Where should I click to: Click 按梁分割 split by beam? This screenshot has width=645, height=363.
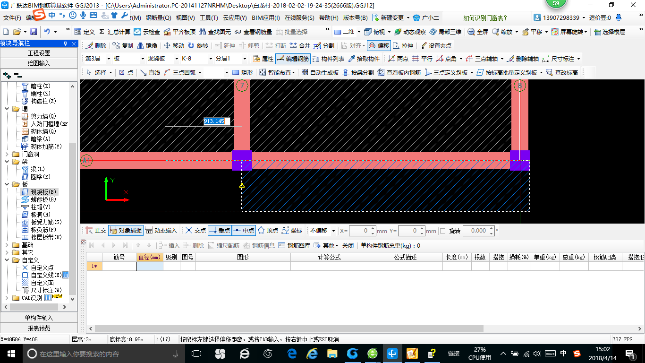pyautogui.click(x=358, y=72)
